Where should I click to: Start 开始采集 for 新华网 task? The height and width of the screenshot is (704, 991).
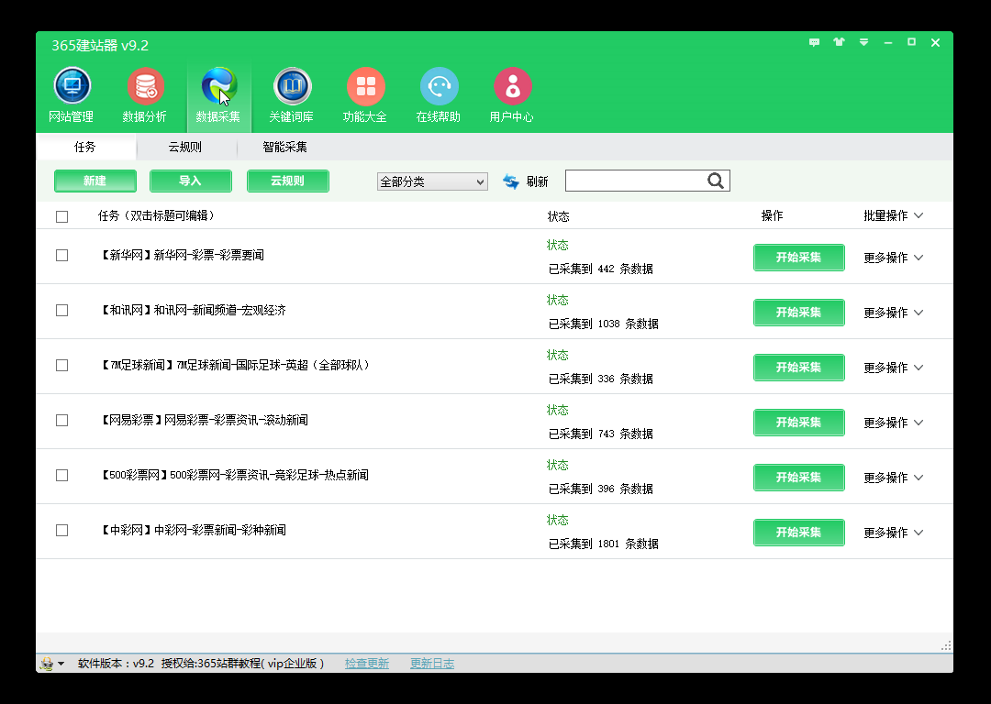point(799,258)
